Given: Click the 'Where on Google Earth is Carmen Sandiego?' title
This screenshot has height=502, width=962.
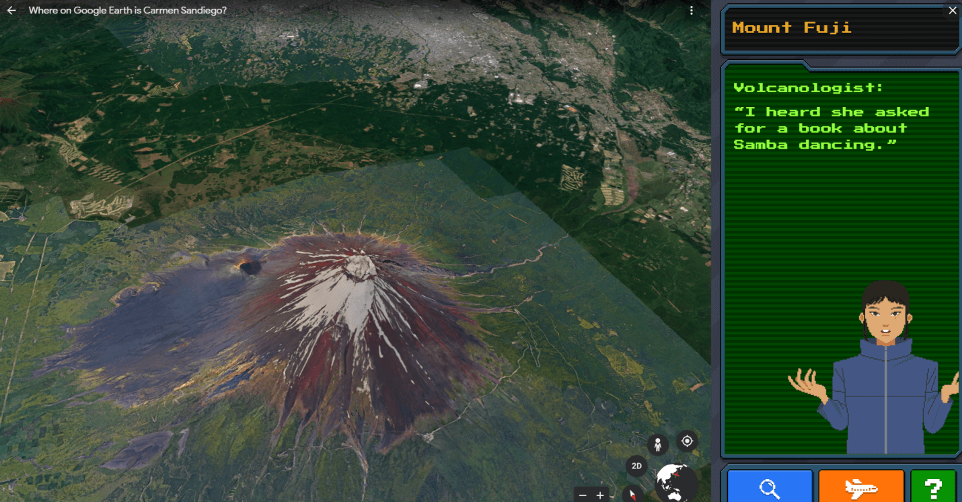Looking at the screenshot, I should 128,11.
